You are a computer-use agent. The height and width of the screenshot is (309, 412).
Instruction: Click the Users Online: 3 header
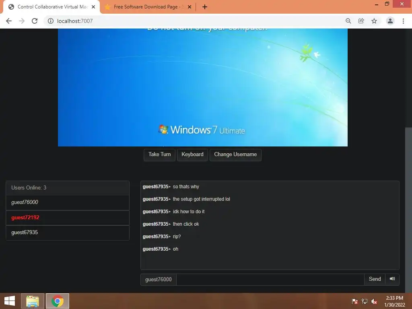68,188
